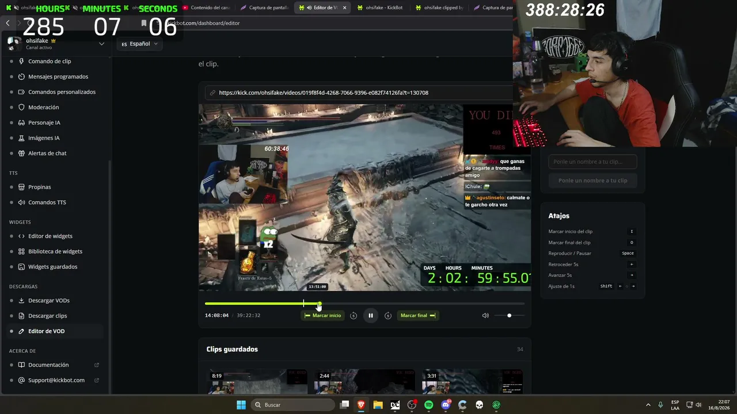Screen dimensions: 737x414
Task: Click the 'Reproducir / Pausar' shortcut label
Action: [x=570, y=254]
